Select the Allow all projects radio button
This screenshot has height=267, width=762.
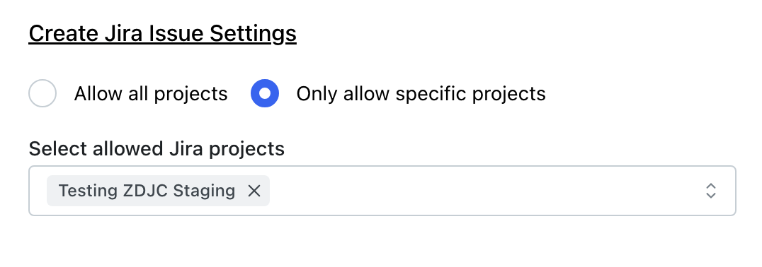click(x=42, y=93)
